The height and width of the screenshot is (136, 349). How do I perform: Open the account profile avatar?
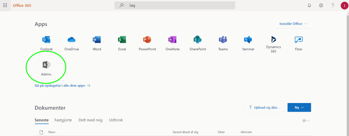tap(344, 5)
